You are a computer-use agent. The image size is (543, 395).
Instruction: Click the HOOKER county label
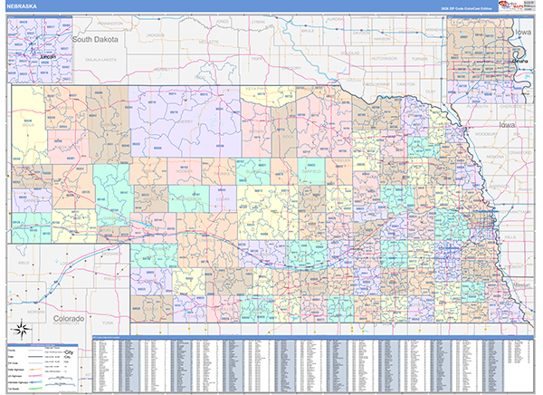pos(184,171)
